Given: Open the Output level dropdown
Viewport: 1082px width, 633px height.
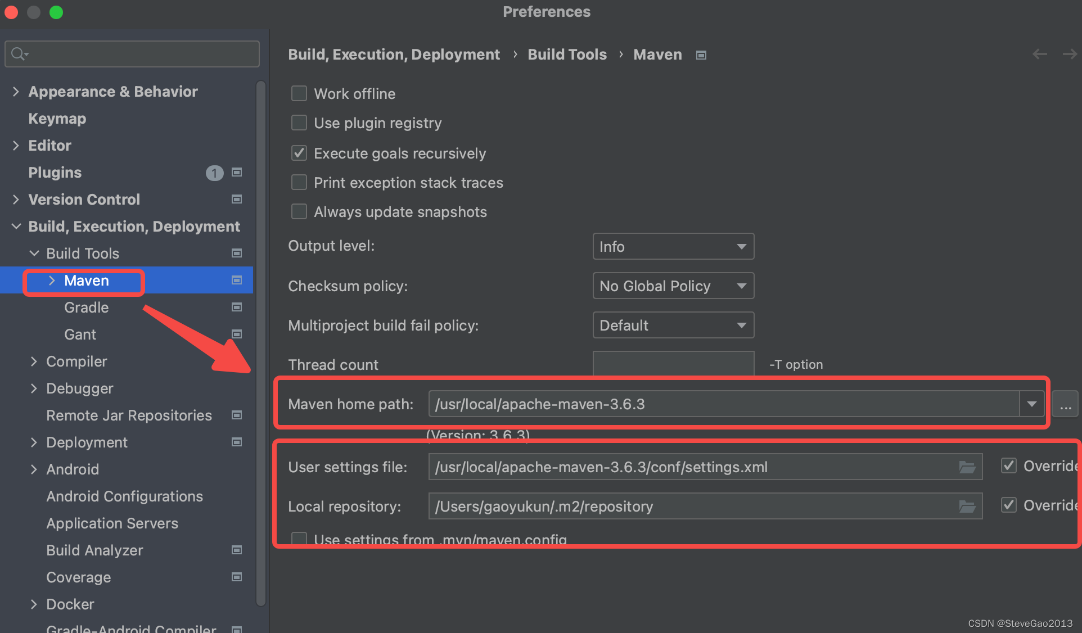Looking at the screenshot, I should (x=673, y=247).
